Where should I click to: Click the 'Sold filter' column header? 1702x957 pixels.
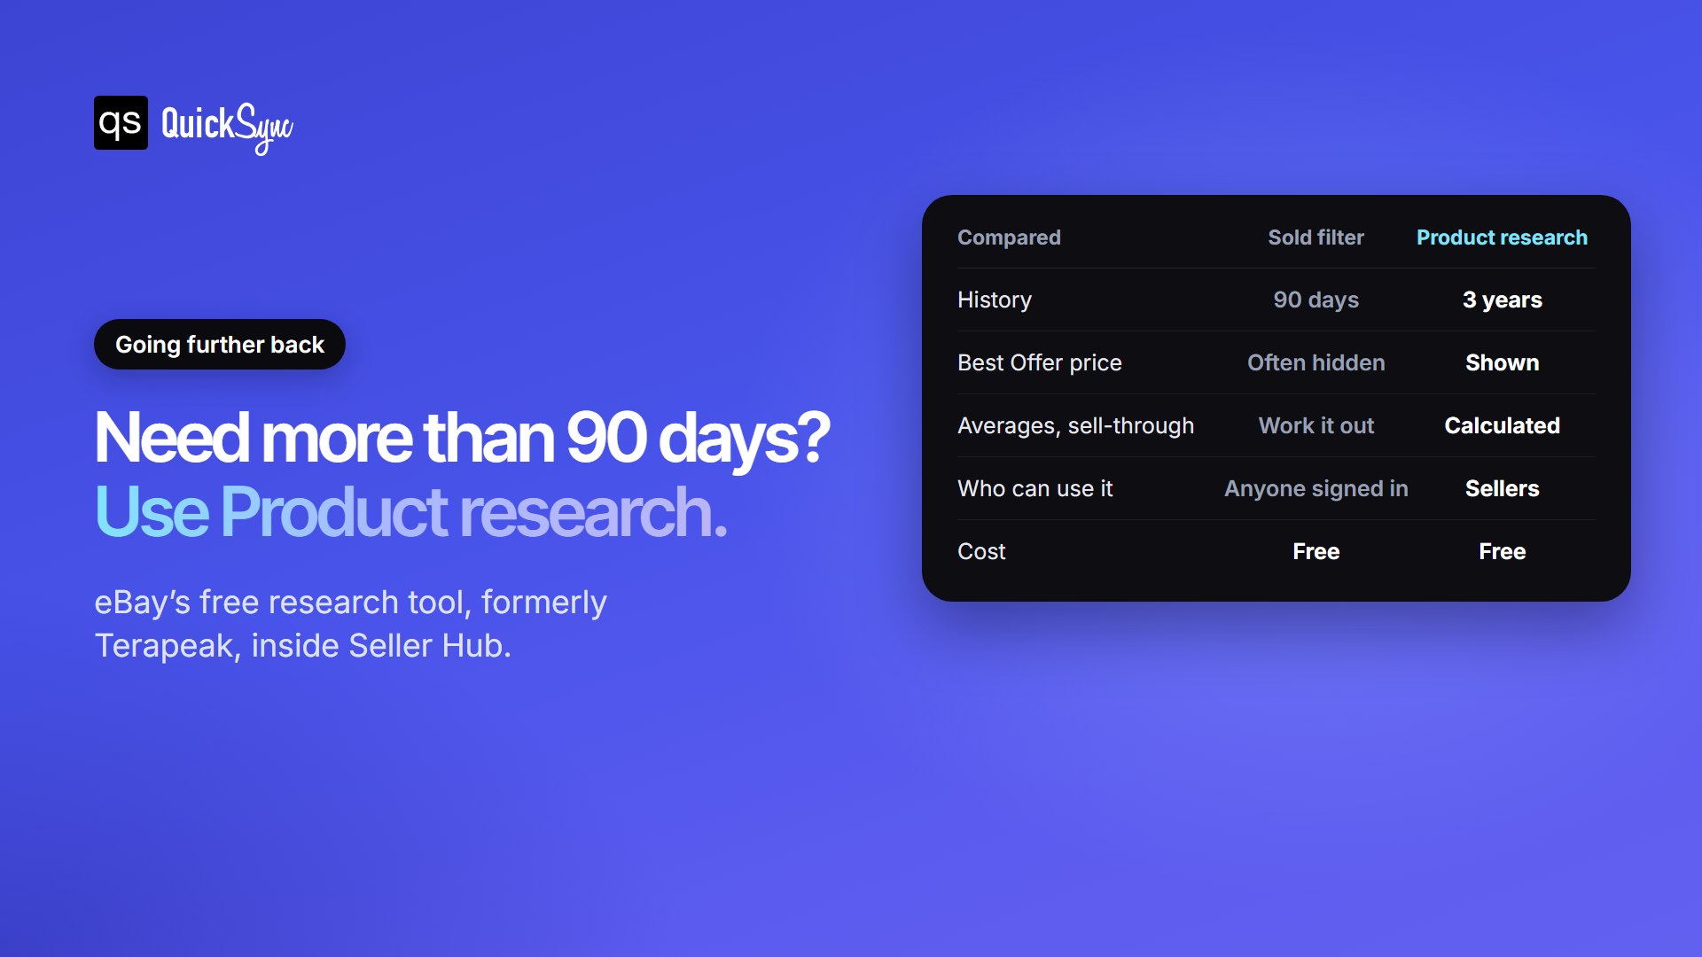coord(1316,237)
